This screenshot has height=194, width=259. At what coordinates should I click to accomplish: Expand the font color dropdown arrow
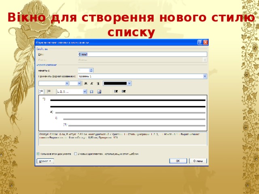tap(129, 84)
